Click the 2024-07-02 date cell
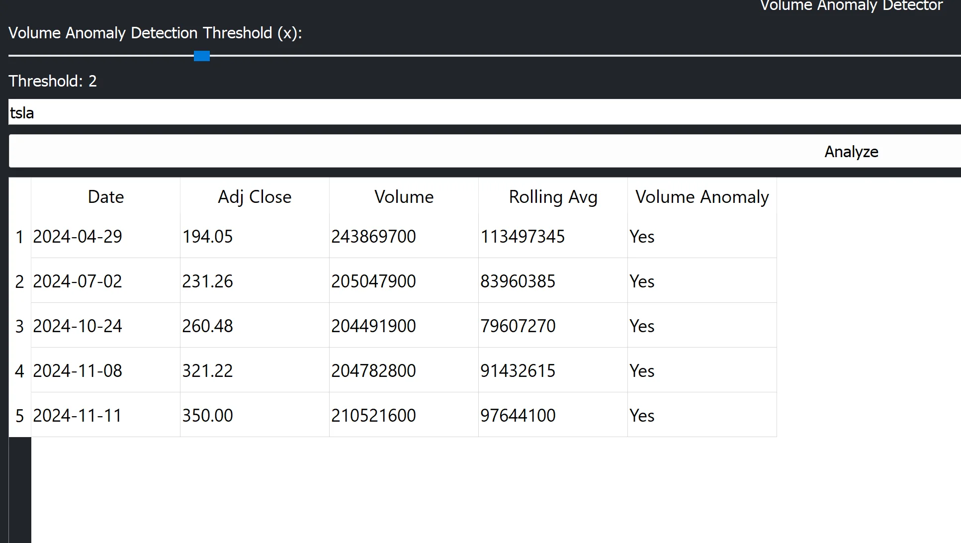 click(78, 281)
